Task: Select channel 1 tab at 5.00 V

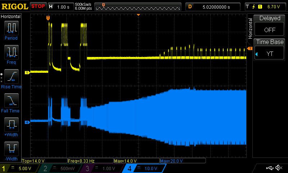Action: tap(19, 168)
